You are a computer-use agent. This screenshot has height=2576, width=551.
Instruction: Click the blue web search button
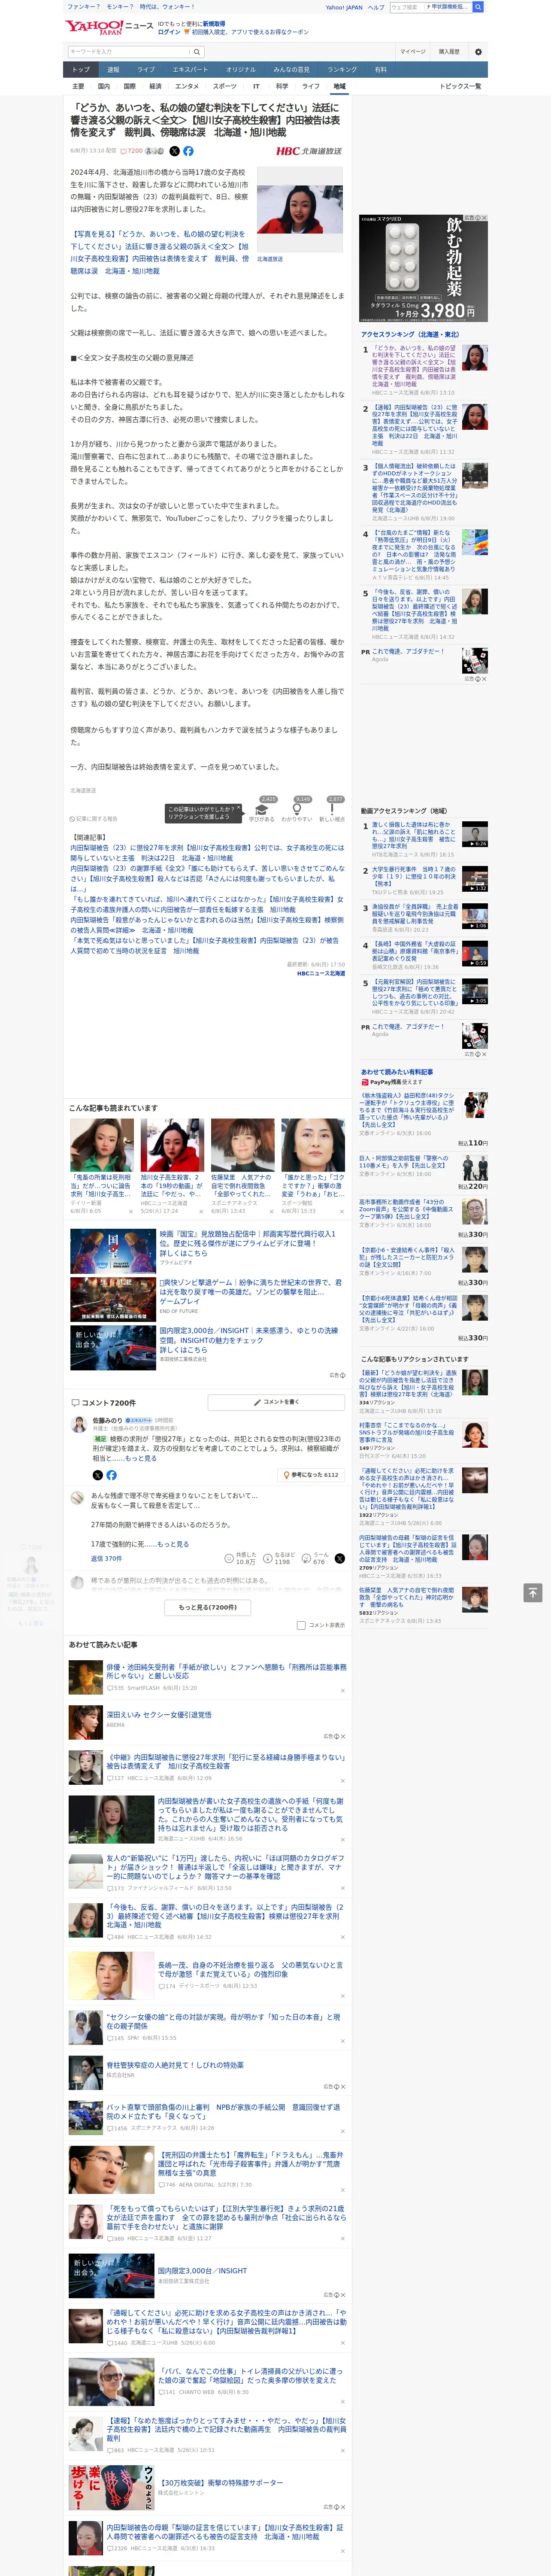coord(478,7)
